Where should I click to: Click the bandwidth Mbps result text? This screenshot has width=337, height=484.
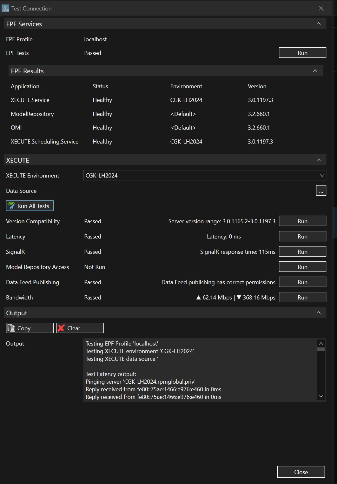pyautogui.click(x=236, y=298)
